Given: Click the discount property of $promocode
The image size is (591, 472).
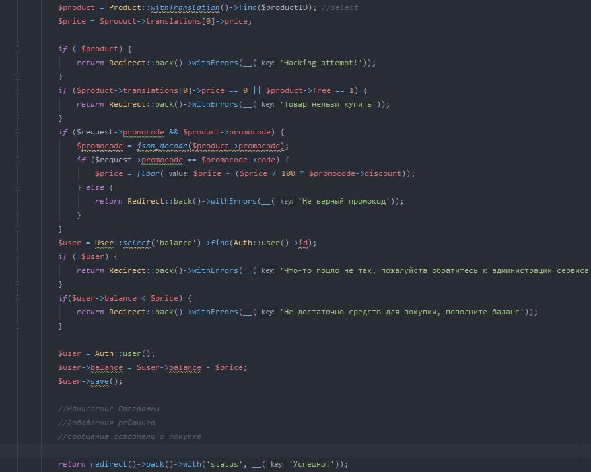Looking at the screenshot, I should pyautogui.click(x=382, y=173).
